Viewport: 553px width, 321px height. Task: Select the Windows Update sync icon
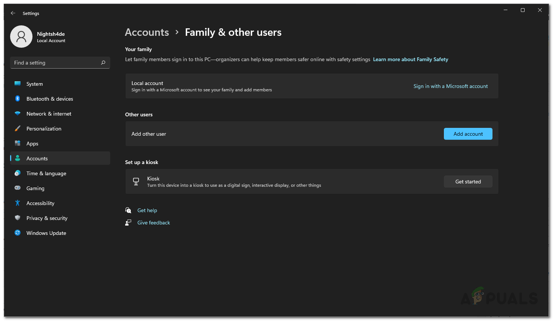click(18, 233)
